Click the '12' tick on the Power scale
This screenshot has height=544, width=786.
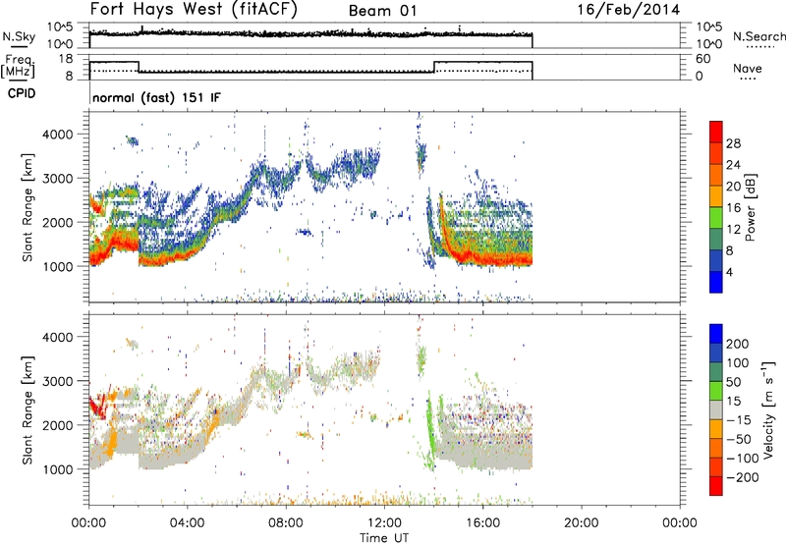click(x=733, y=229)
